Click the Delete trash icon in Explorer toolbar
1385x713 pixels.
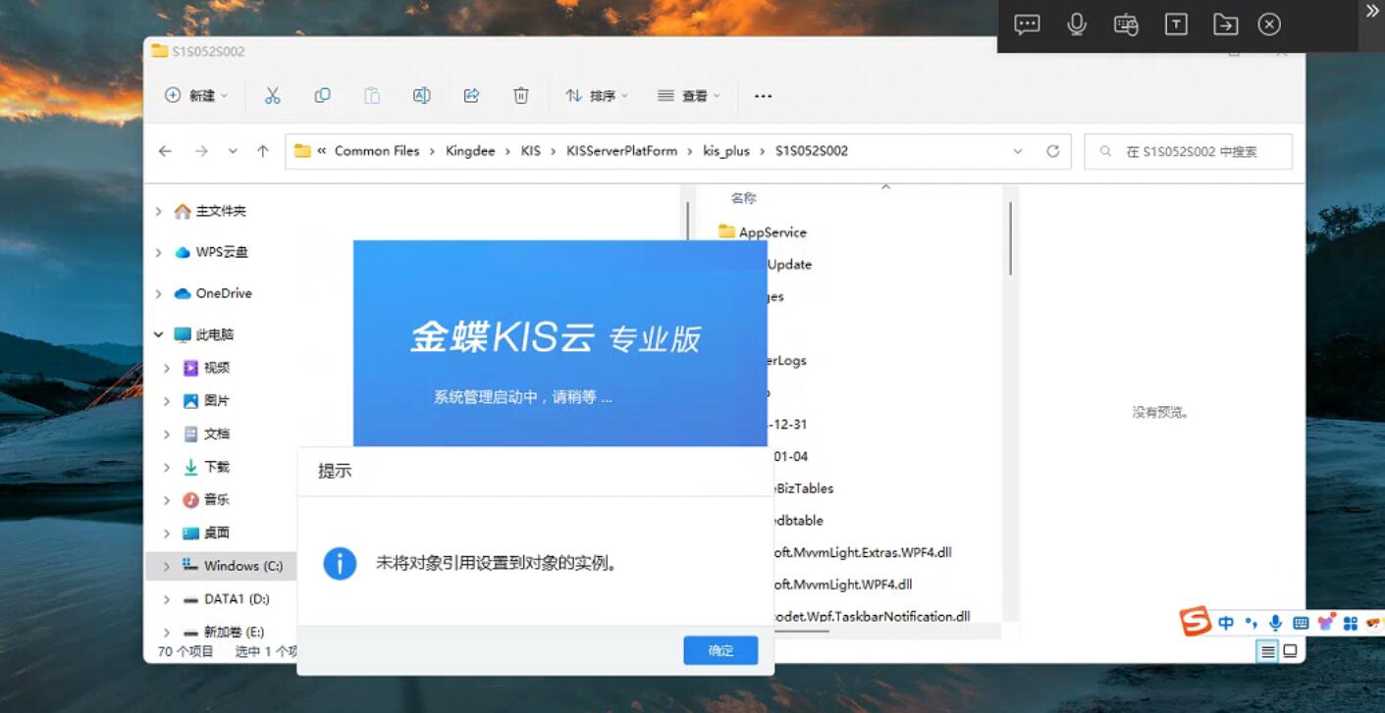(x=521, y=95)
